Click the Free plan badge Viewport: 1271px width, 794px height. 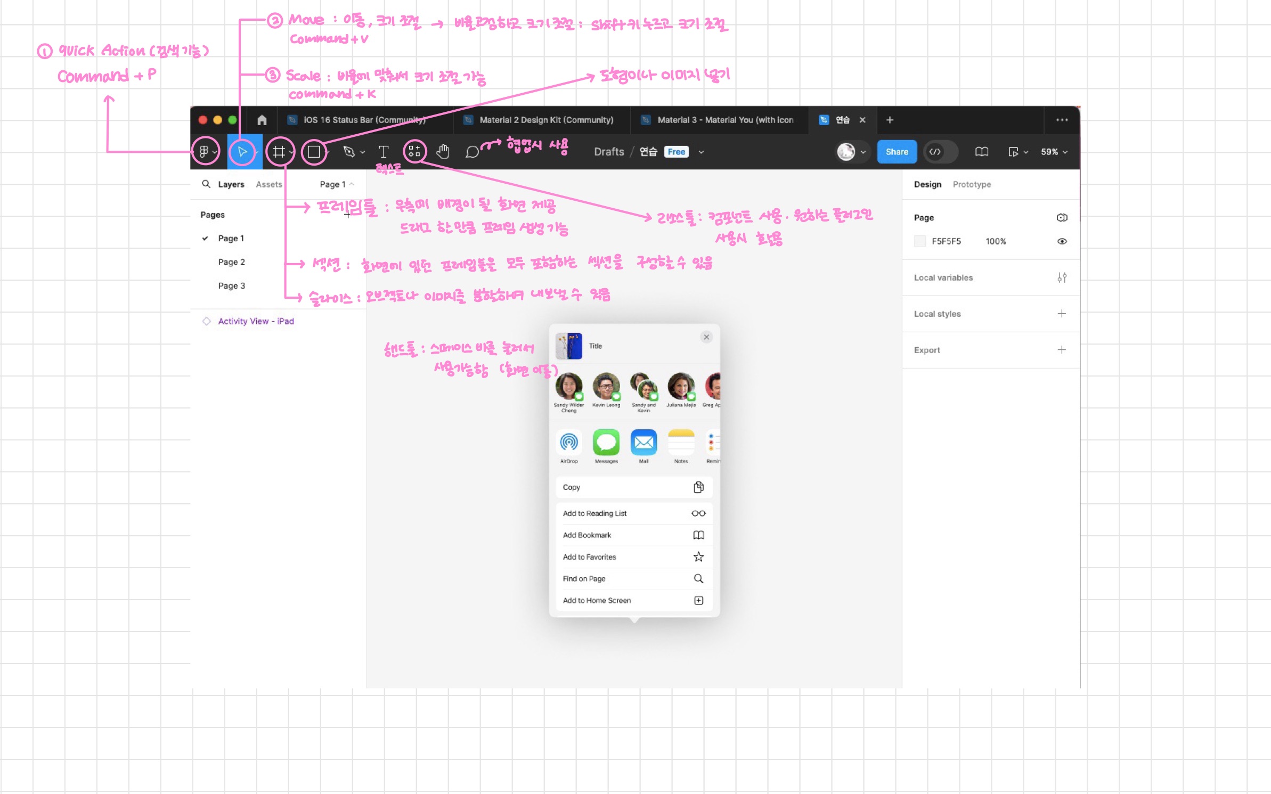[676, 152]
